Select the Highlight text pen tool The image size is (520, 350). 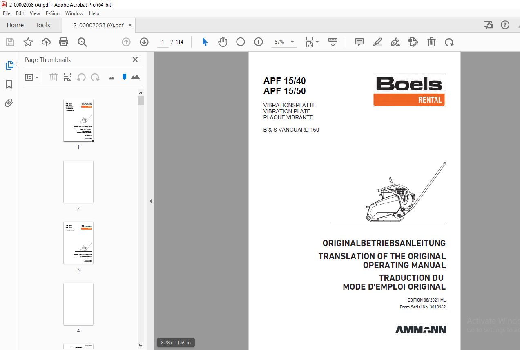tap(377, 42)
